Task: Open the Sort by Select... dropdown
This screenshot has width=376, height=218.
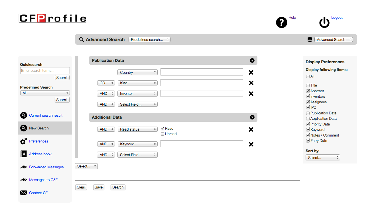Action: click(x=323, y=158)
